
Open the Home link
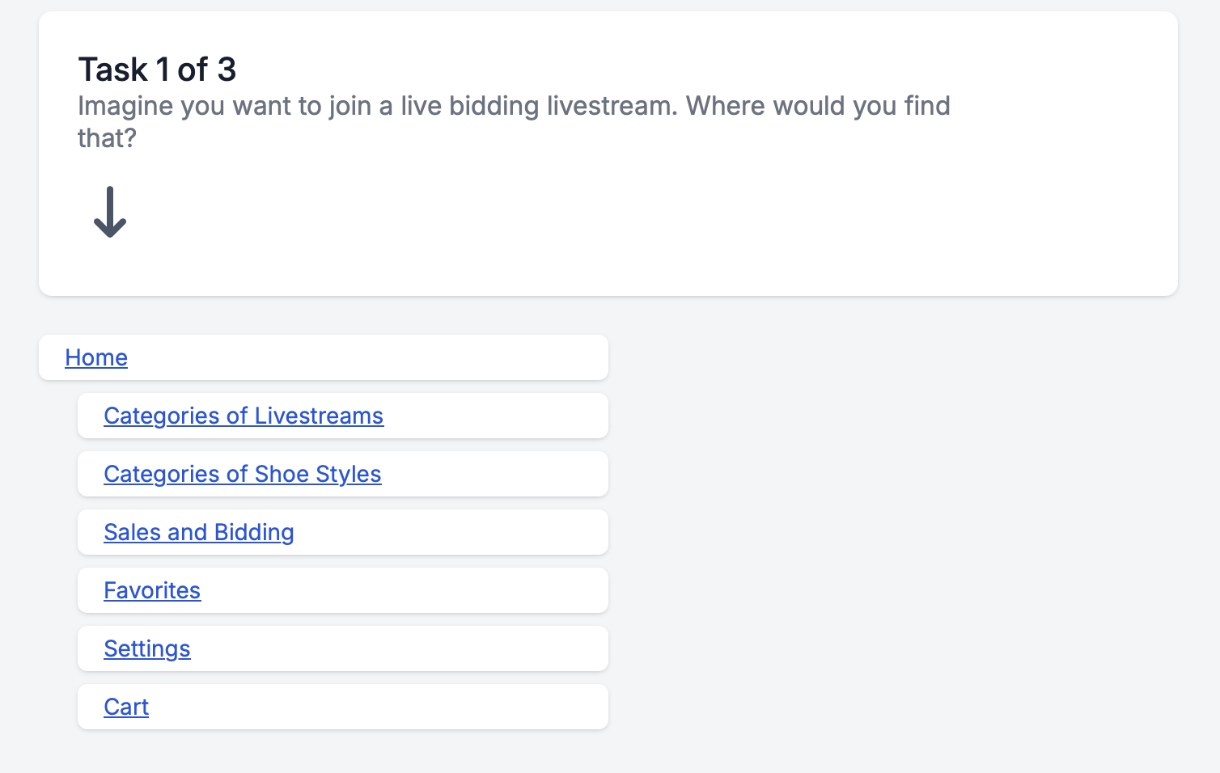click(96, 357)
